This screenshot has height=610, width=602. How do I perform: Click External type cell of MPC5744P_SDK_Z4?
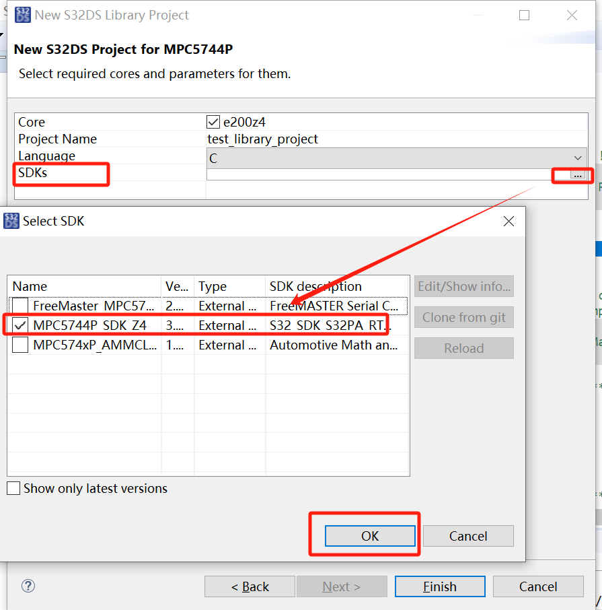(x=227, y=325)
